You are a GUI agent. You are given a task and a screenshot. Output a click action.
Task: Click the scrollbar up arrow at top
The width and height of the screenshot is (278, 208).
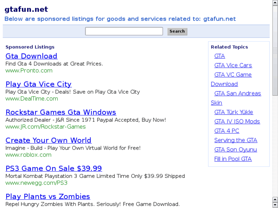(x=275, y=3)
